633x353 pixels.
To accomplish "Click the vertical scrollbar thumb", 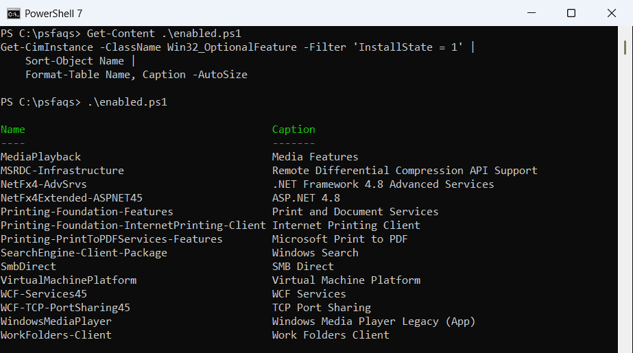I will 625,47.
